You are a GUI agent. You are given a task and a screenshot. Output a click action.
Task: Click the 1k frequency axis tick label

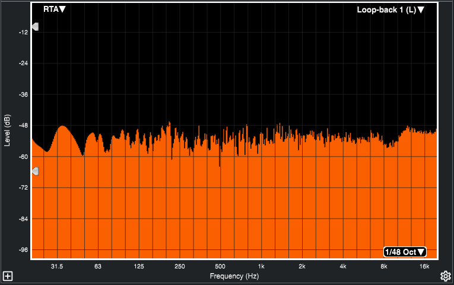261,267
